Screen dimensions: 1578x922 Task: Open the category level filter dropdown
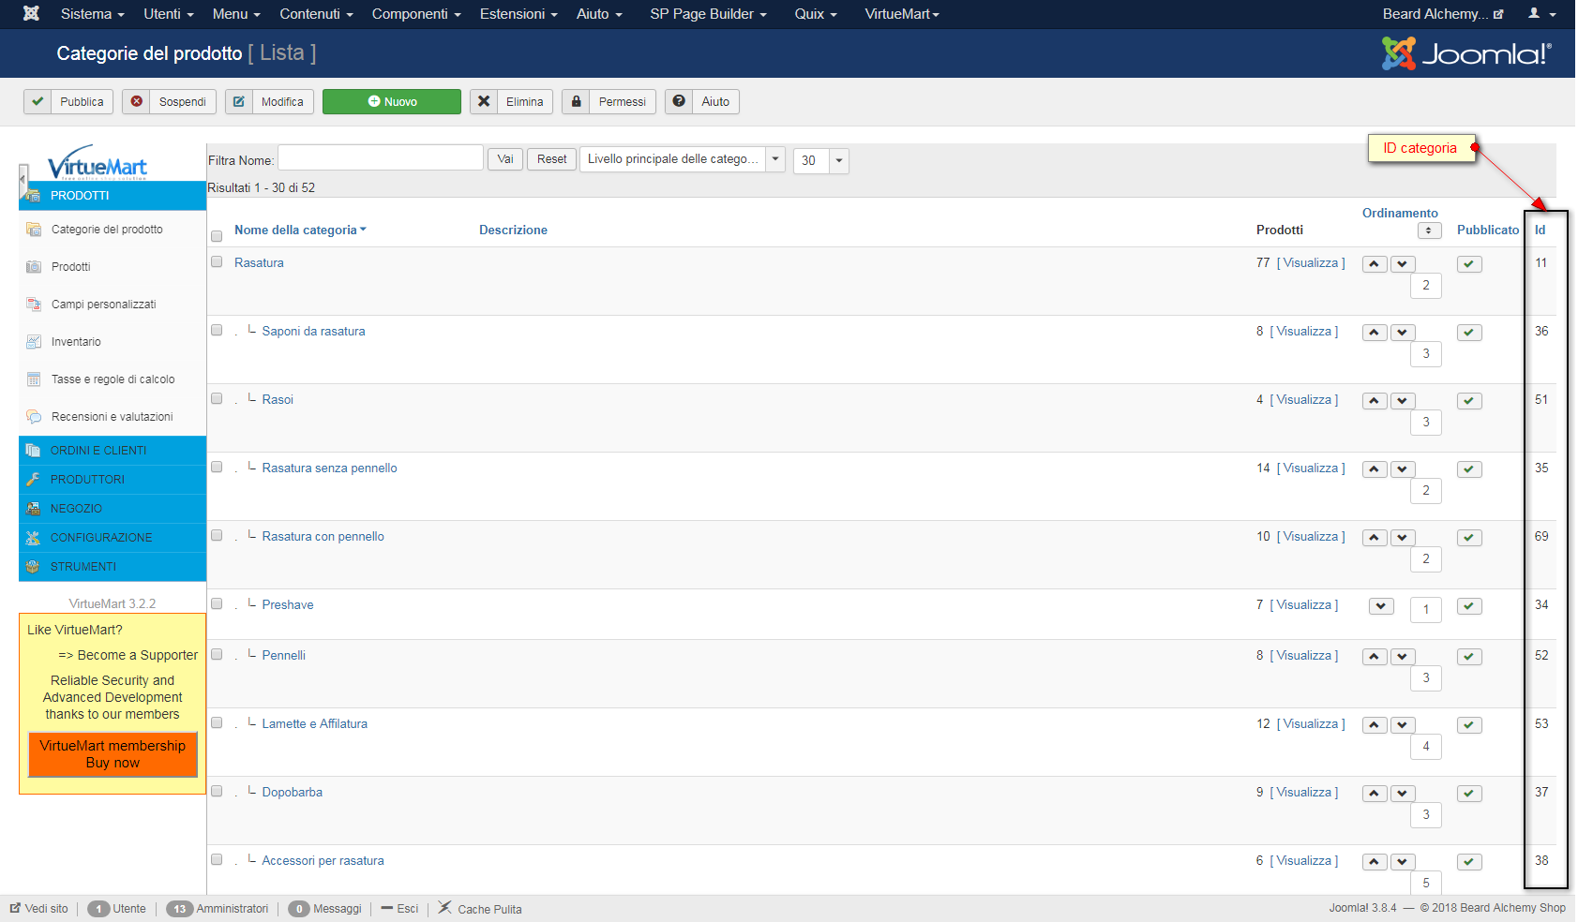point(683,159)
